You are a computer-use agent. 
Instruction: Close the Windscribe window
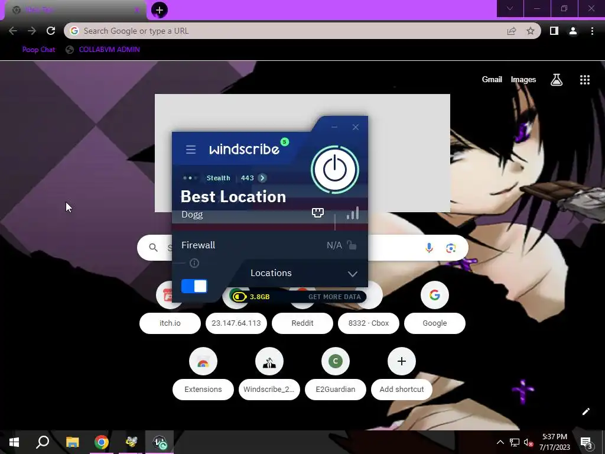tap(356, 127)
